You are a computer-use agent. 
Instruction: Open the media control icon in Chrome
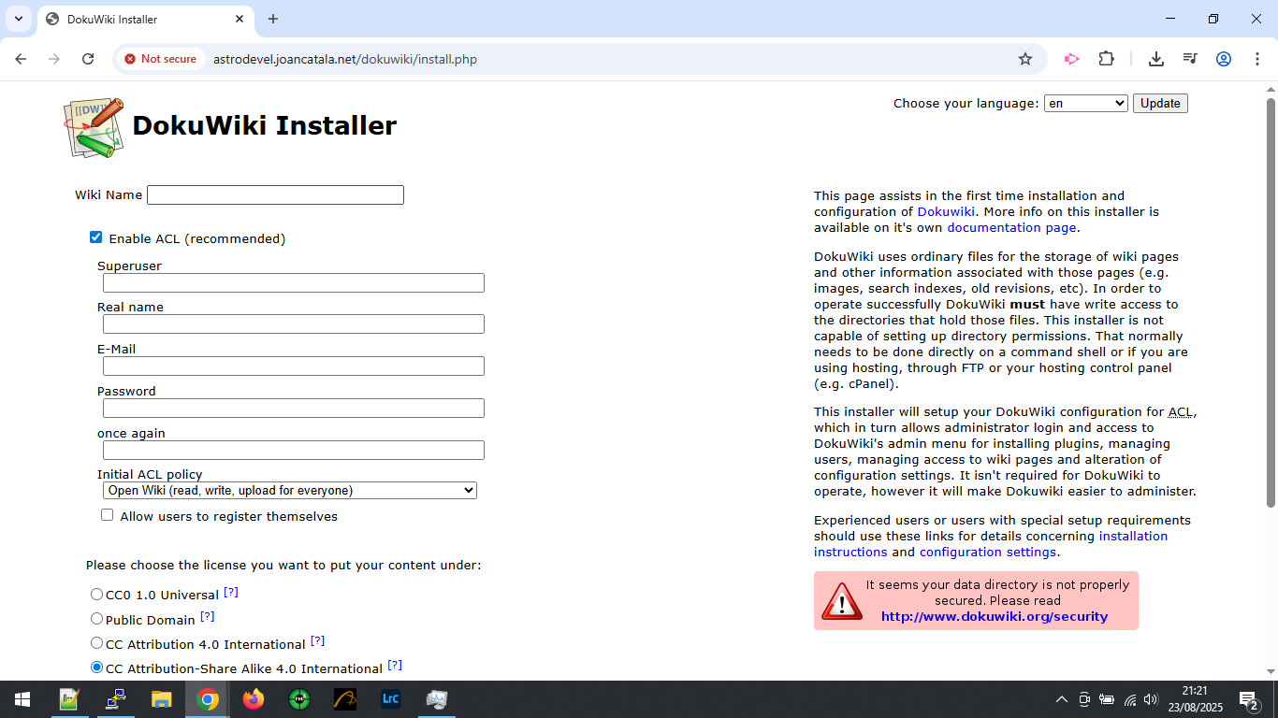1190,59
